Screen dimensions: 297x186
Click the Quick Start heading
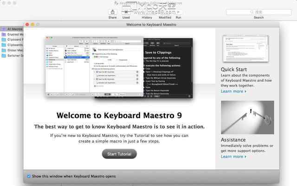[234, 69]
